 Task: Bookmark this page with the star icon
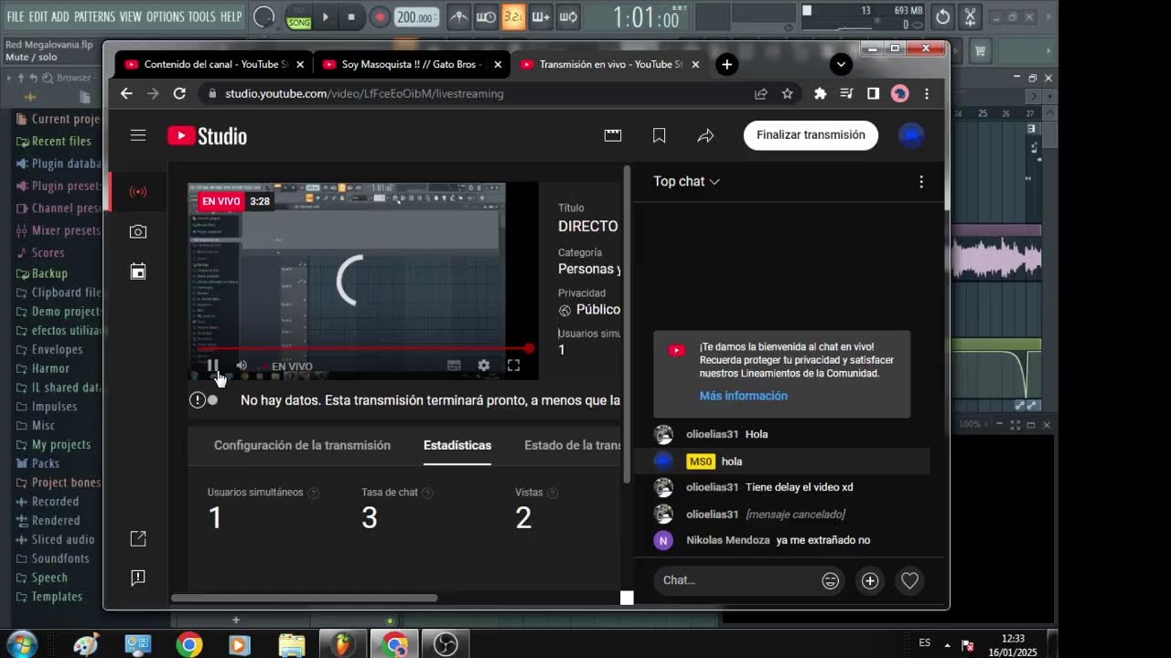787,93
